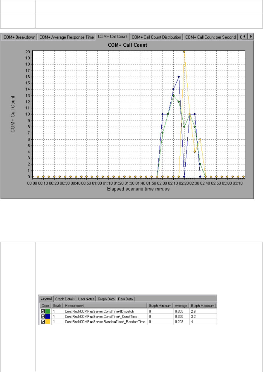
Task: Click the 02:00 x-axis time label
Action: 162,183
